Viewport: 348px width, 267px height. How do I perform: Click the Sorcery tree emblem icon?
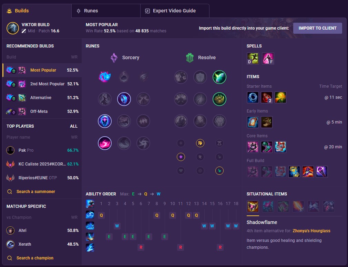click(x=114, y=57)
